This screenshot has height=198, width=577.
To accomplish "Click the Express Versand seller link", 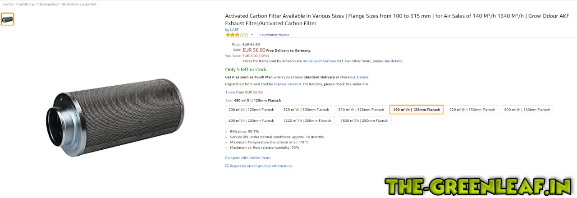I will (287, 84).
